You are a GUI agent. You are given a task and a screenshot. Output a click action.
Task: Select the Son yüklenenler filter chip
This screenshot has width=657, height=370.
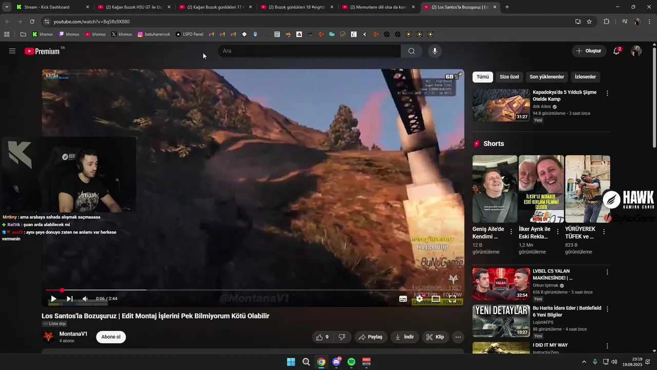click(x=547, y=77)
